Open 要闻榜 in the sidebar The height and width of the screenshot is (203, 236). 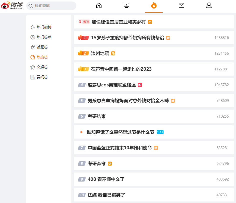click(x=42, y=77)
